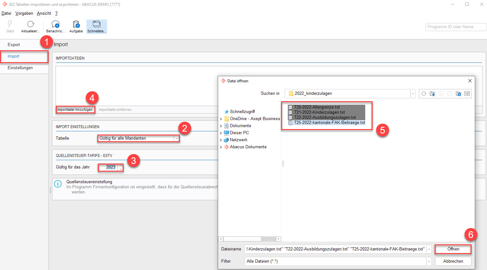Open the Ansicht menu
The image size is (487, 270).
(x=44, y=13)
